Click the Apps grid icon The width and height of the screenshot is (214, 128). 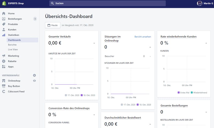click(4, 66)
